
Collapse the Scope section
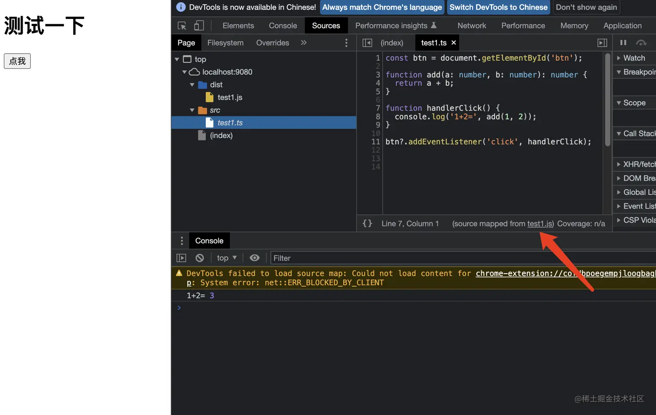(x=619, y=103)
